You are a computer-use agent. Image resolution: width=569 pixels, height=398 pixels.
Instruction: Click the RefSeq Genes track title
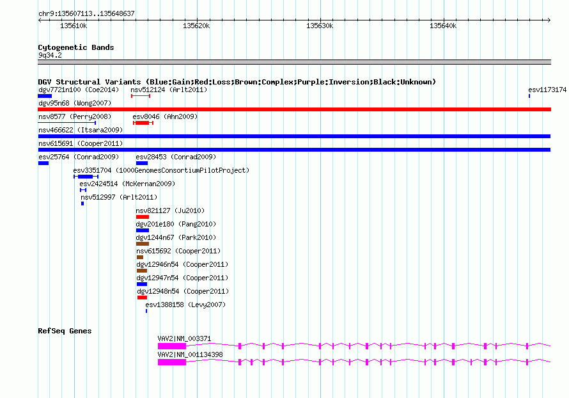pos(65,331)
